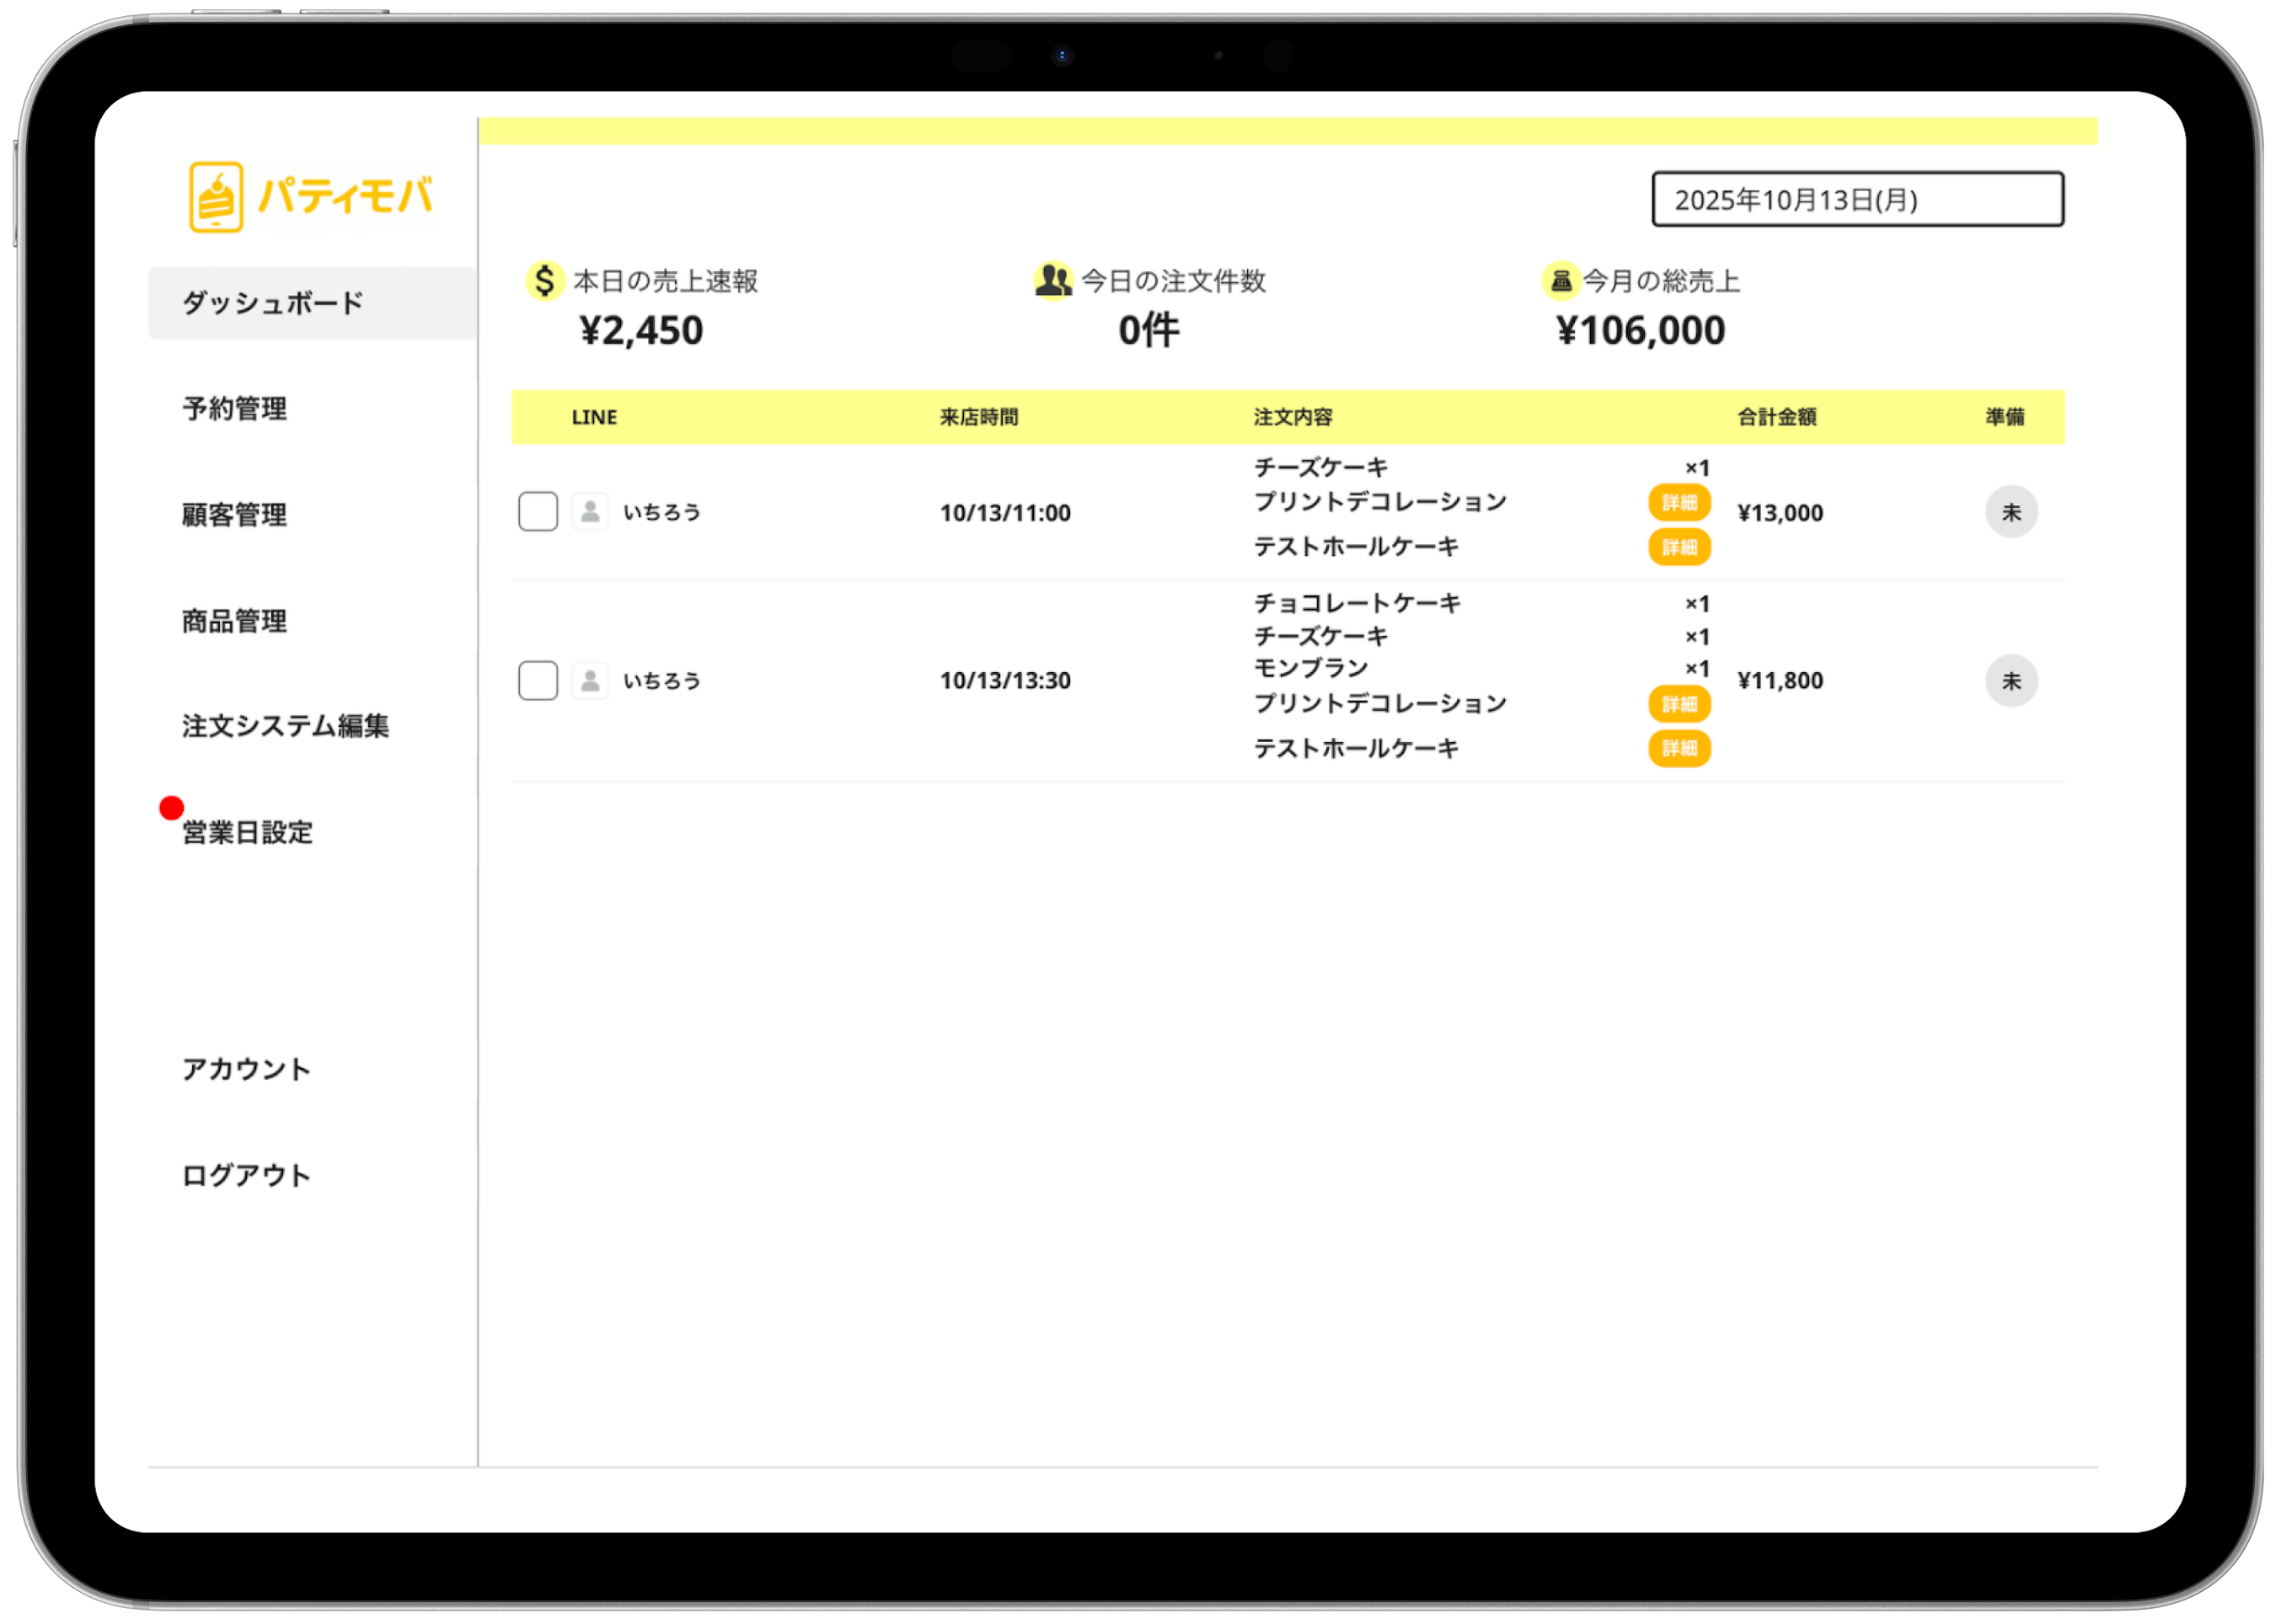
Task: Click the people icon for order count
Action: click(x=1052, y=281)
